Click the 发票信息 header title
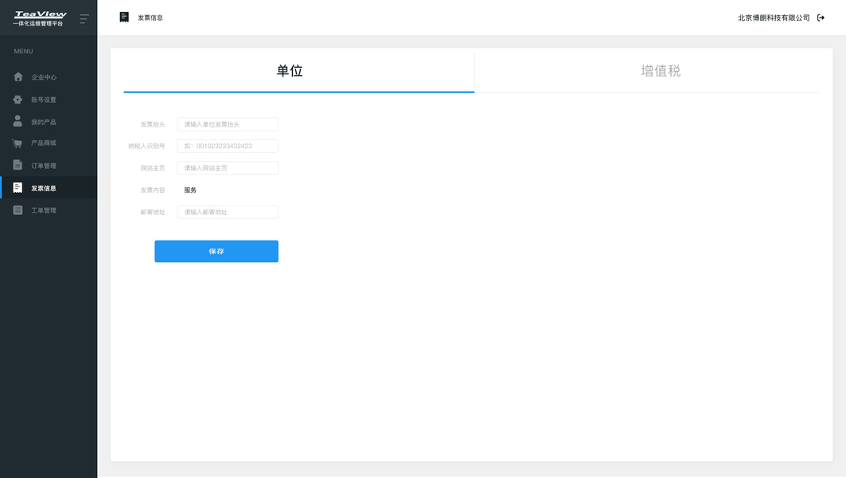This screenshot has width=846, height=478. point(150,18)
